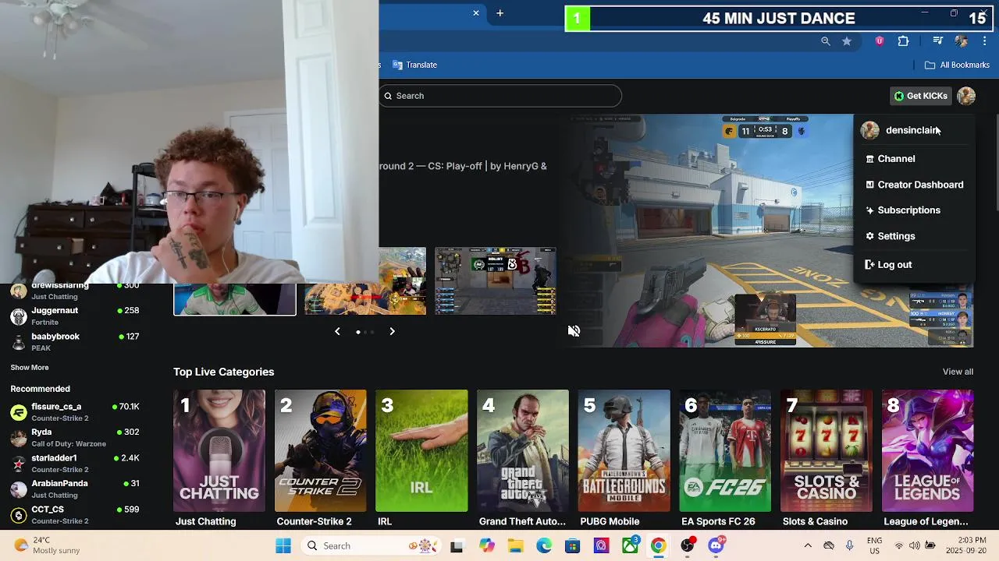The width and height of the screenshot is (999, 561).
Task: Click the Chrome profile avatar
Action: 962,41
